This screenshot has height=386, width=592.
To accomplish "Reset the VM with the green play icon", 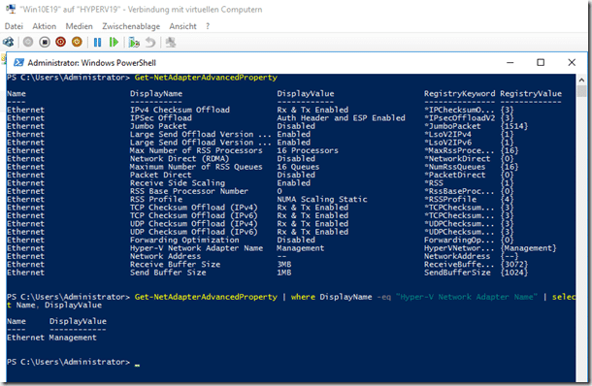I will (114, 42).
